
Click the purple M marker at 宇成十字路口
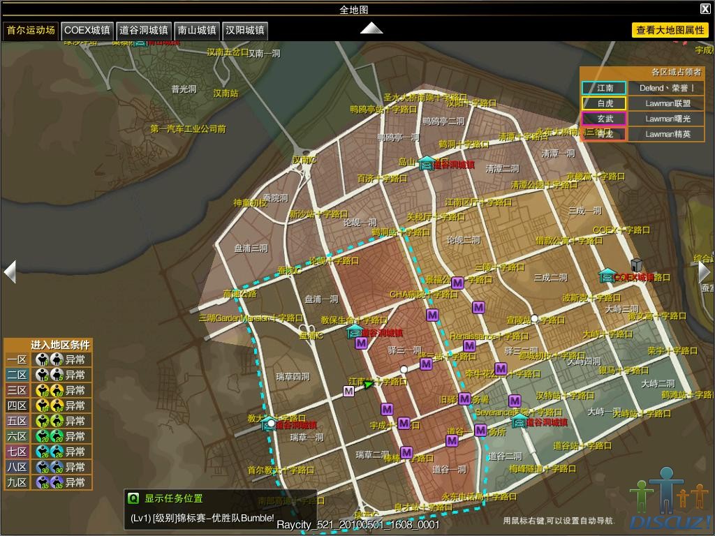[404, 424]
